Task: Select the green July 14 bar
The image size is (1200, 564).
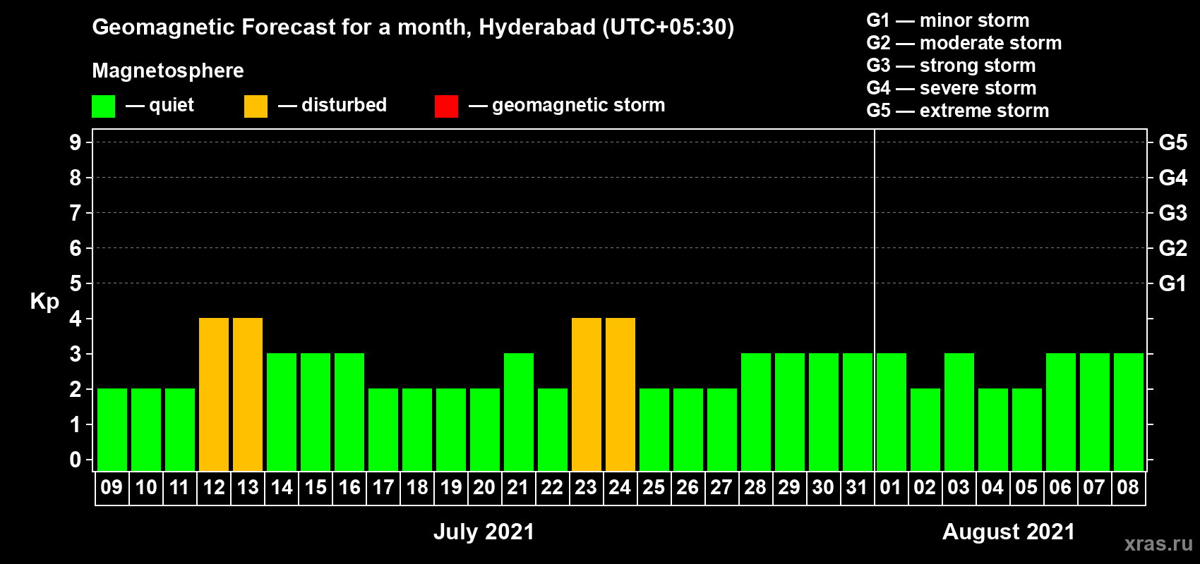Action: coord(282,412)
